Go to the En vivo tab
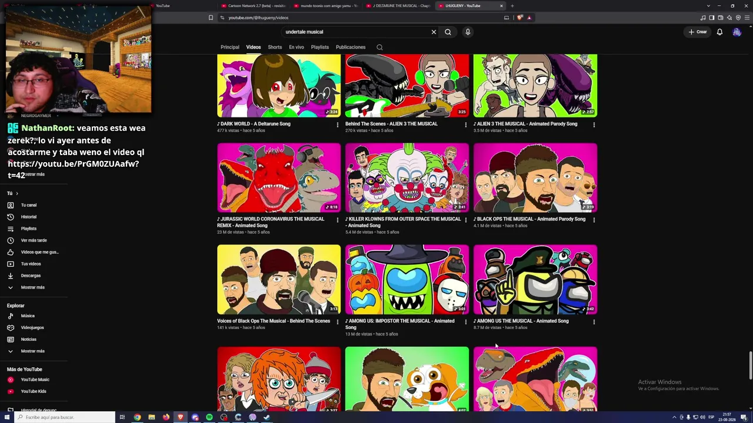 (x=296, y=47)
